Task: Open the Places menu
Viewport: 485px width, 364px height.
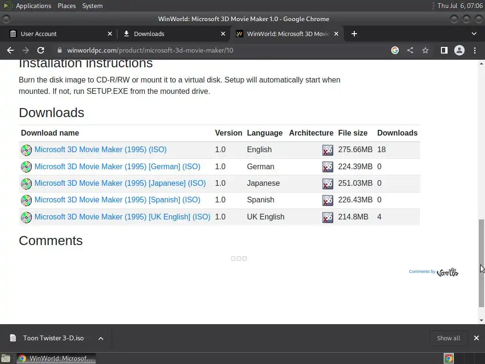Action: pyautogui.click(x=66, y=6)
